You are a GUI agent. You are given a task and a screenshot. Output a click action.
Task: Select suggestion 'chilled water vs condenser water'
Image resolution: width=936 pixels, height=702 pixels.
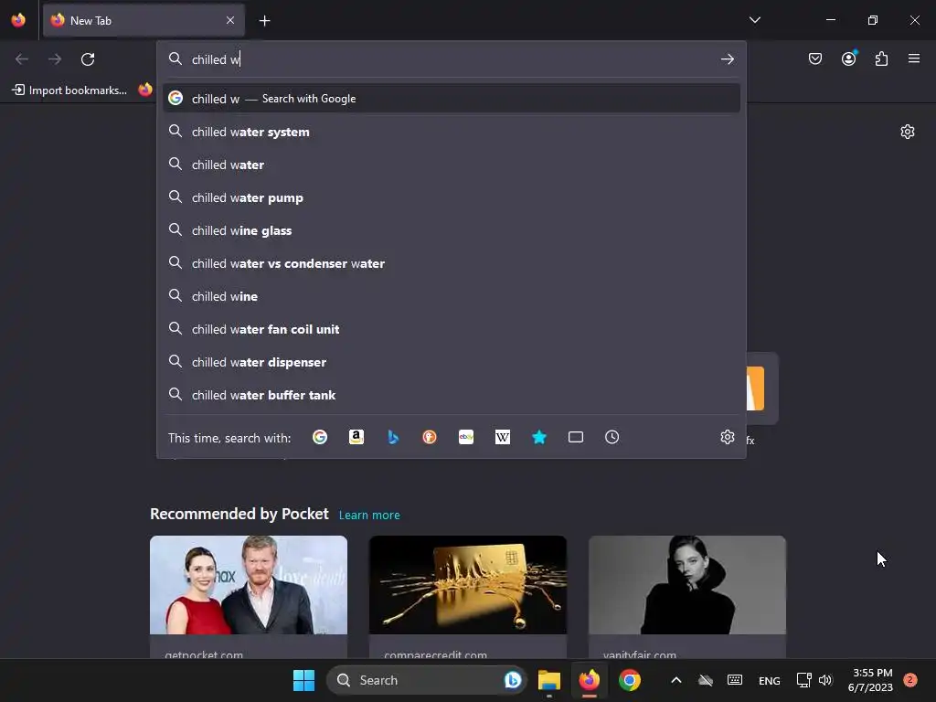point(452,263)
